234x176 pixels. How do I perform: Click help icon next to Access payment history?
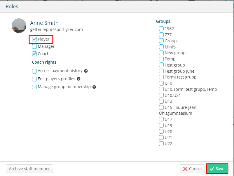point(86,71)
